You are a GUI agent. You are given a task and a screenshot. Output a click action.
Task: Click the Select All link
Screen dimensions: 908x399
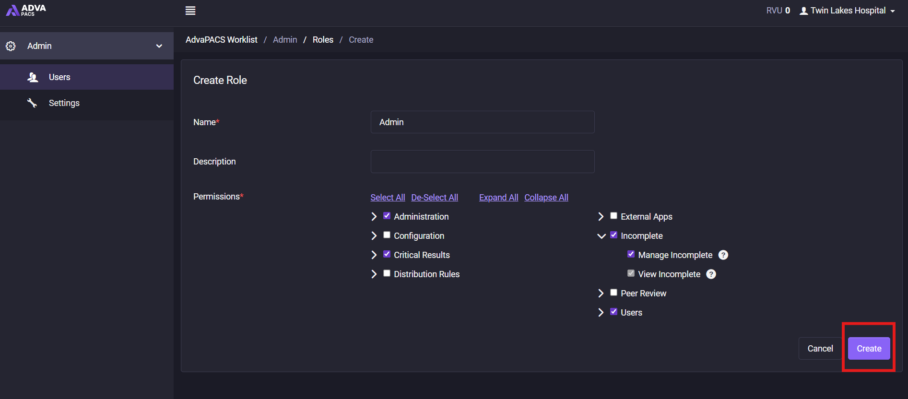tap(388, 198)
